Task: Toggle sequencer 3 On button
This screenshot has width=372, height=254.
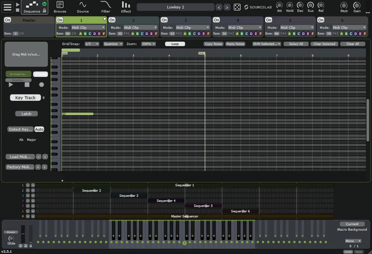Action: click(x=164, y=20)
